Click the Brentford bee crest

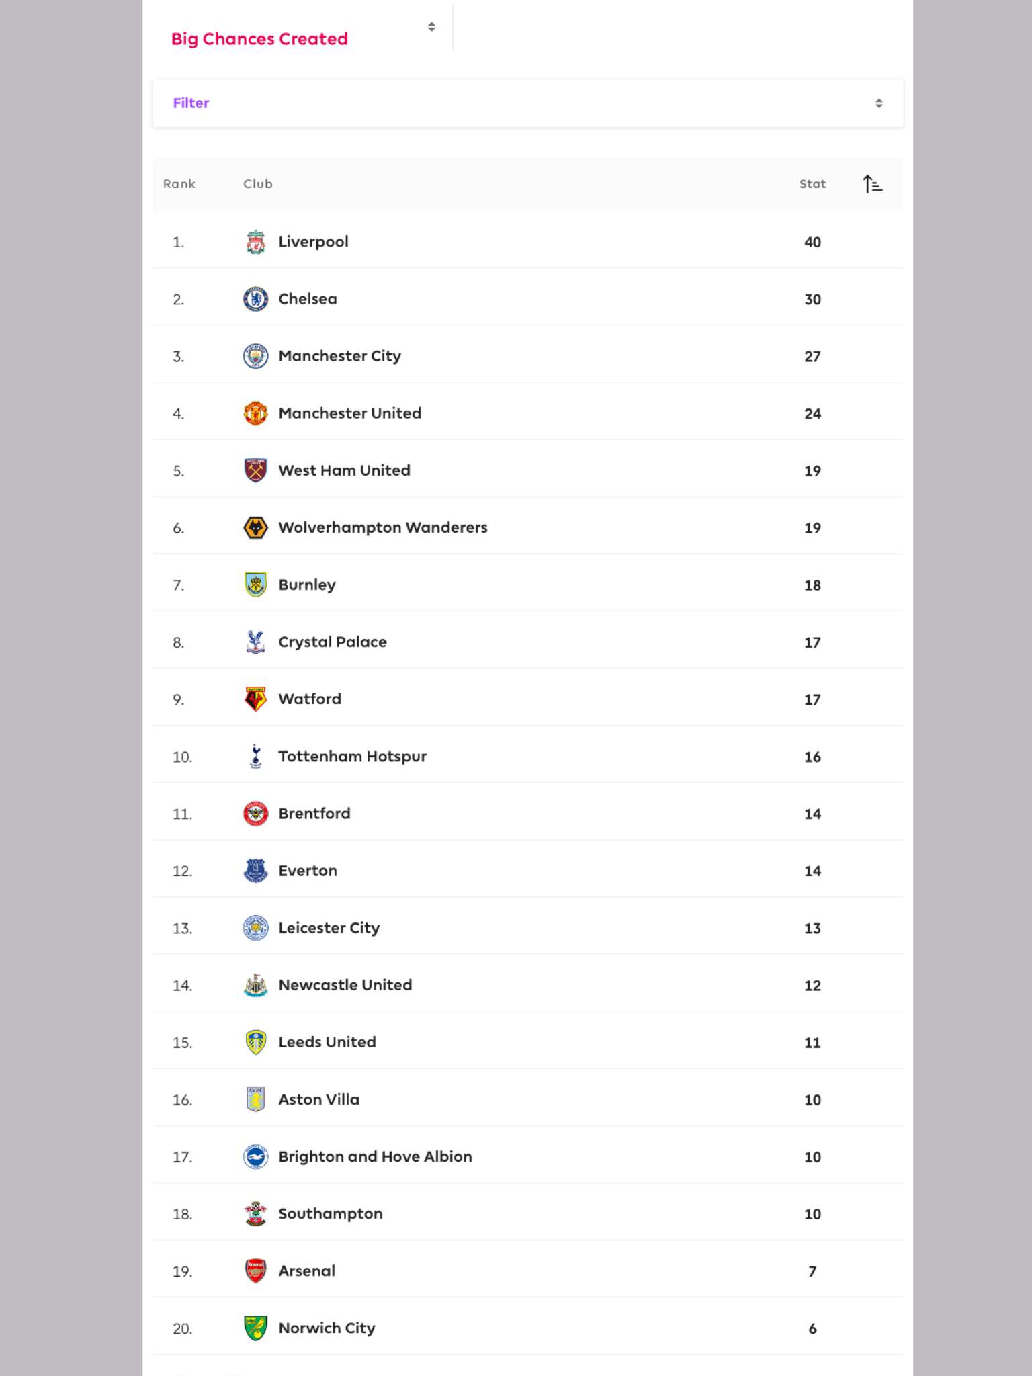pos(255,814)
